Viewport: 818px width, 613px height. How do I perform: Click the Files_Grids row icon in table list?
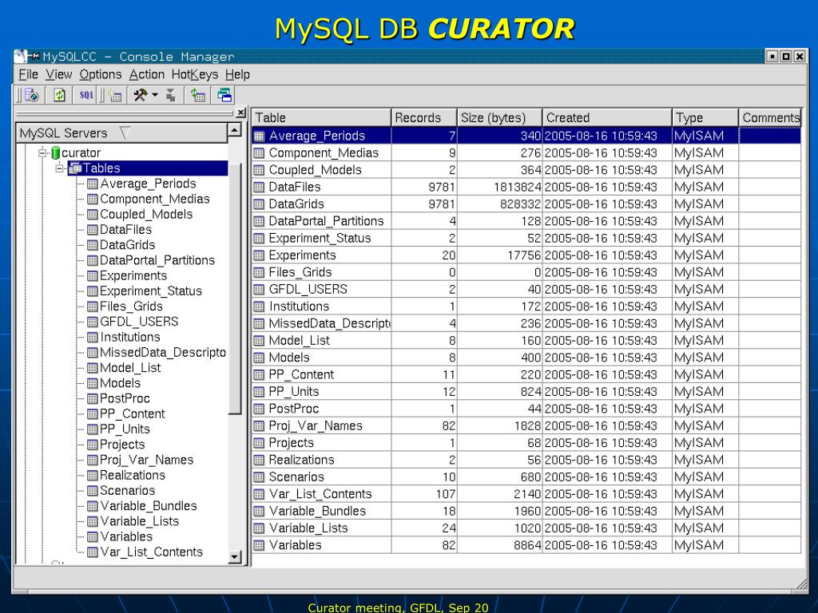coord(259,273)
